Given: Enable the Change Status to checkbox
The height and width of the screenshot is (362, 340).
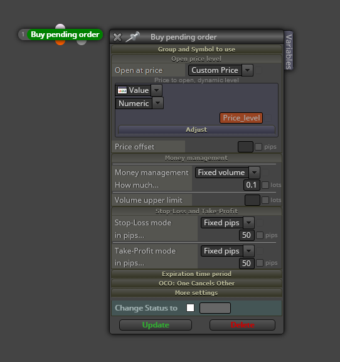Looking at the screenshot, I should coord(190,307).
